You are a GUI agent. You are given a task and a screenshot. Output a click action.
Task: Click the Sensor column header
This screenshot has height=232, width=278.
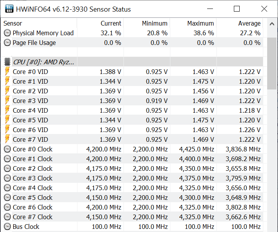tap(13, 24)
